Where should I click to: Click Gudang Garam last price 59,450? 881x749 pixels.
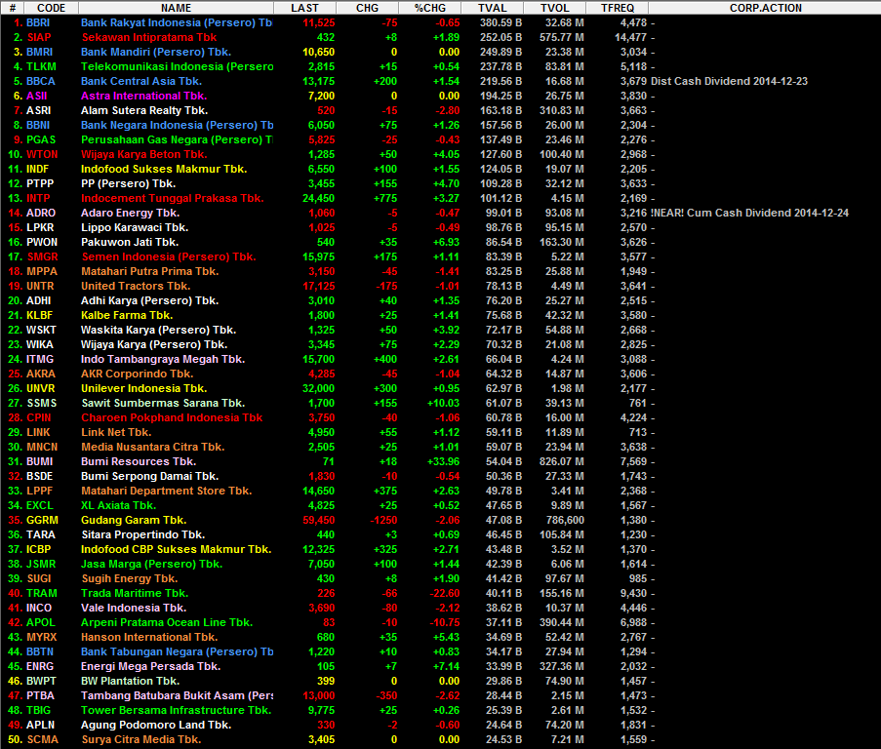coord(319,520)
